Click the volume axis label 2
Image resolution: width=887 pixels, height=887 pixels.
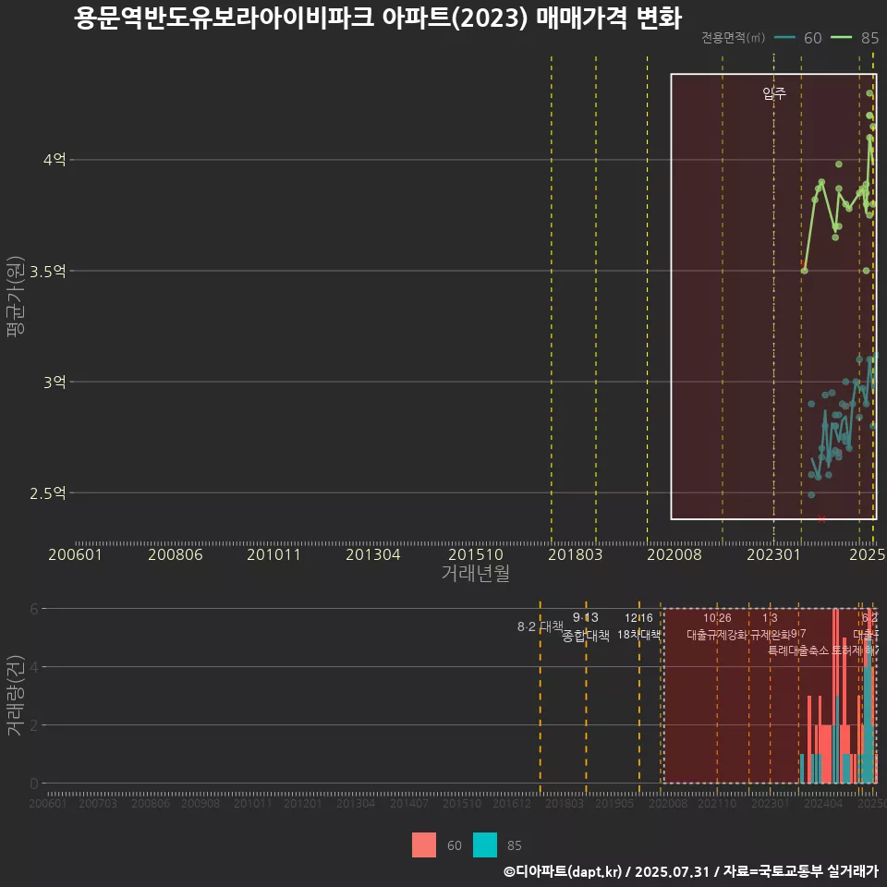34,725
